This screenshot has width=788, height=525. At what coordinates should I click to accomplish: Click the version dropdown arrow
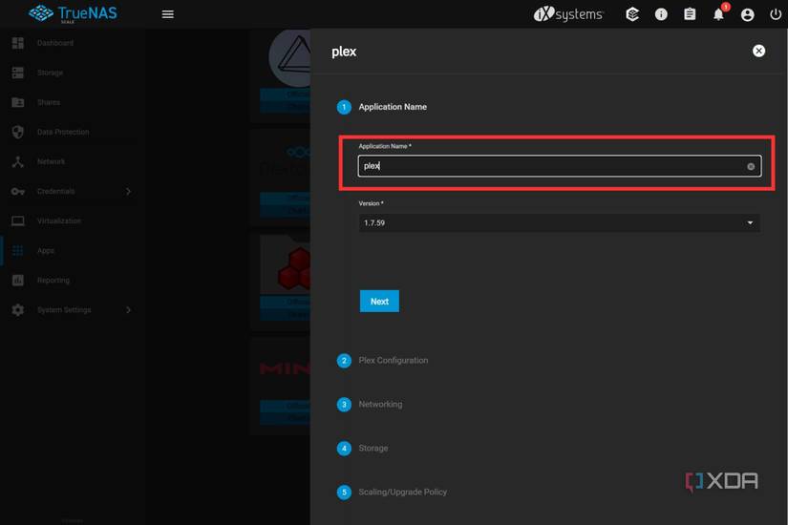tap(750, 222)
